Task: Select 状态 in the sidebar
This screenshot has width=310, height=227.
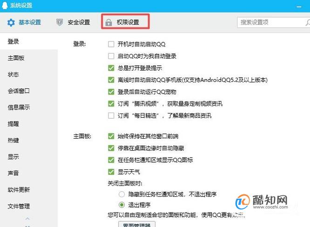Action: pyautogui.click(x=13, y=74)
